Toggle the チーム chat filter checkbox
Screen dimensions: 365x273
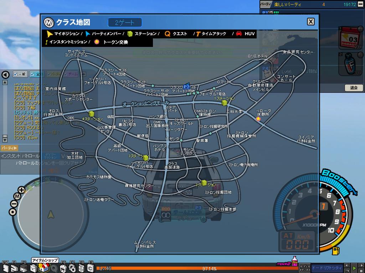pos(66,74)
